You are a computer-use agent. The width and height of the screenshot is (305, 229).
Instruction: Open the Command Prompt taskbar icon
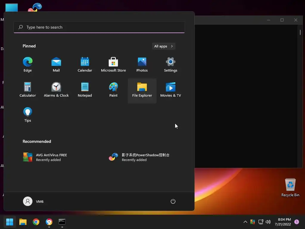(62, 222)
